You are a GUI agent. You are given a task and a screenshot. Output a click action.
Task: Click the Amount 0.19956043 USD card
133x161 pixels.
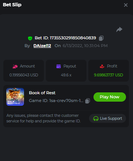[x=24, y=70]
